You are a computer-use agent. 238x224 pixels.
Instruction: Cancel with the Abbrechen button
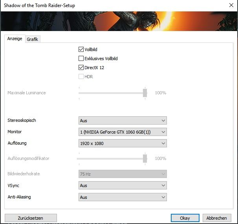[x=217, y=218]
